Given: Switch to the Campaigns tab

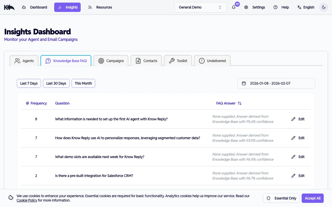Looking at the screenshot, I should click(x=111, y=61).
